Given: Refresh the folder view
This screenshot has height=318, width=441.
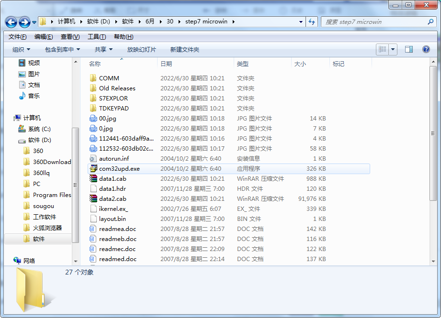Looking at the screenshot, I should [x=312, y=22].
